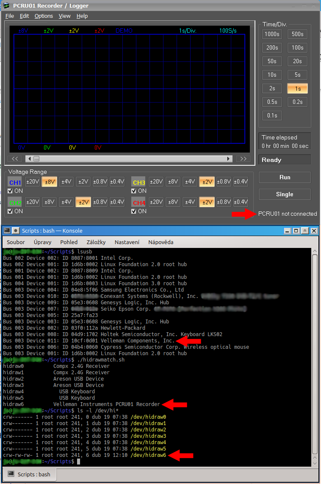Click the waveform horizontal scrollbar thumb
The height and width of the screenshot is (484, 321).
coord(36,159)
